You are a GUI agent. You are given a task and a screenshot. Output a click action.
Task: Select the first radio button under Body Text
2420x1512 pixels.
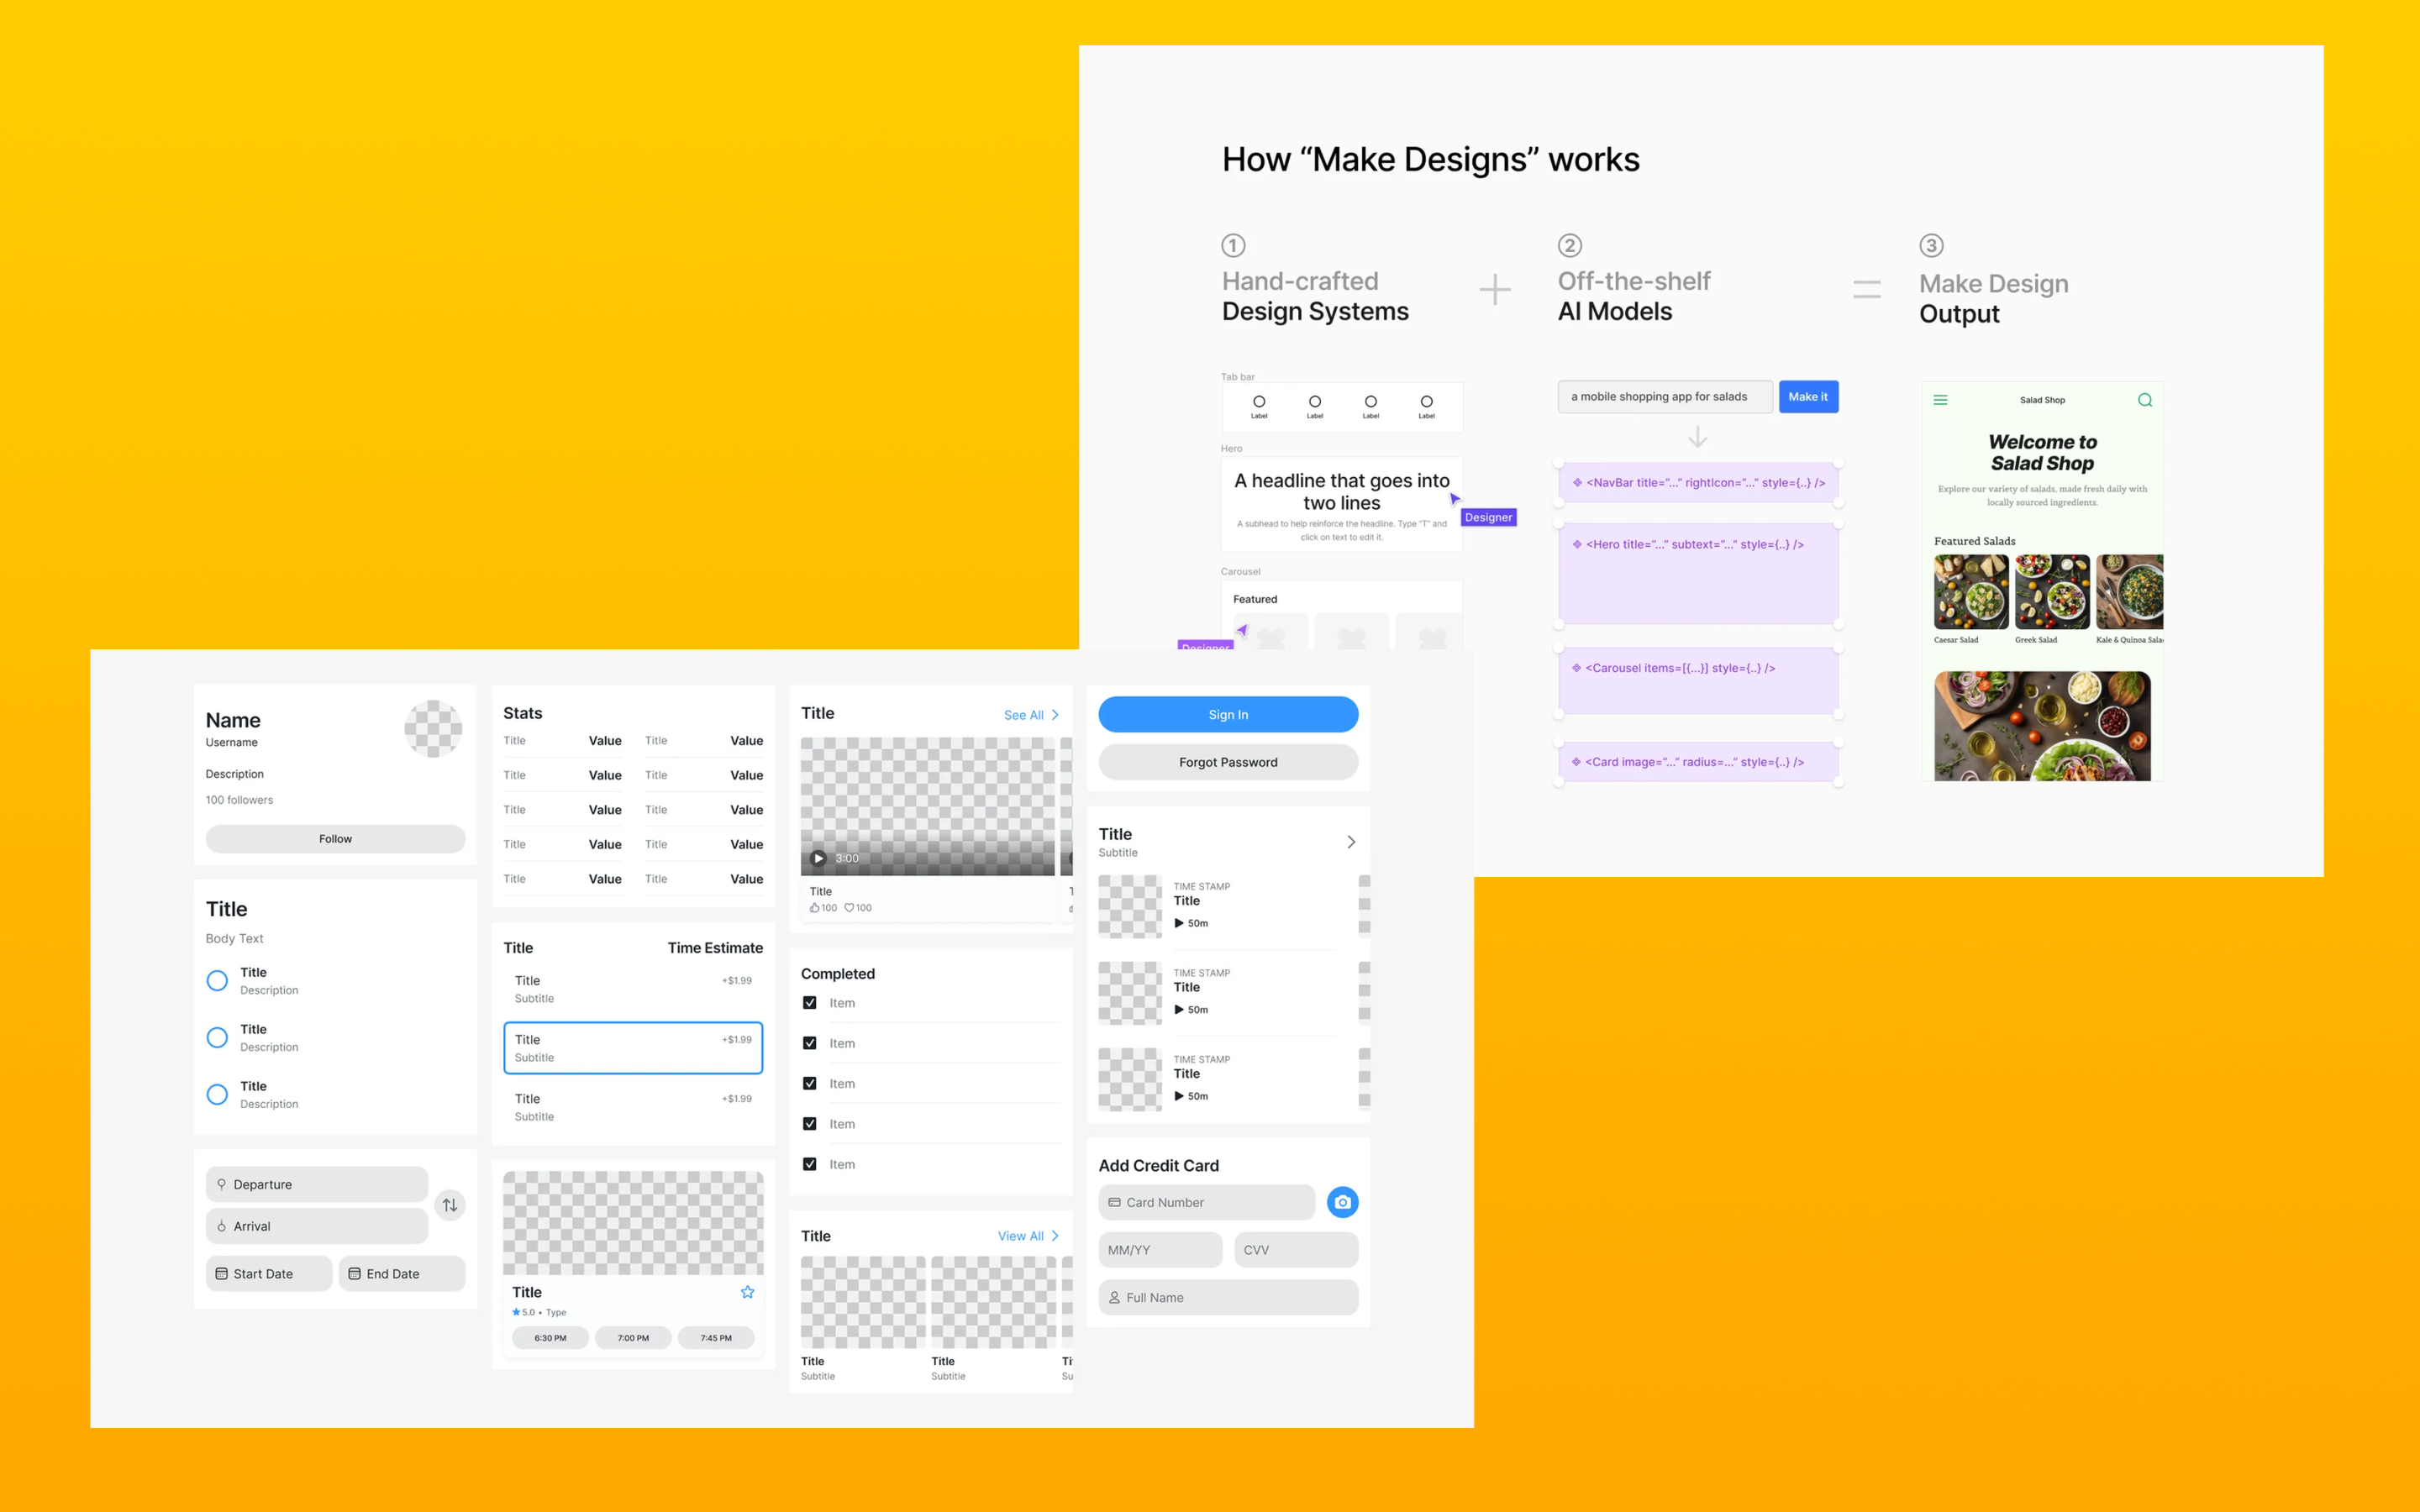[217, 980]
